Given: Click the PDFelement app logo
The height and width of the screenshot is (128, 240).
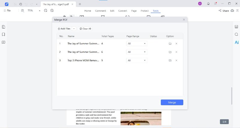Looking at the screenshot, I should click(7, 4).
